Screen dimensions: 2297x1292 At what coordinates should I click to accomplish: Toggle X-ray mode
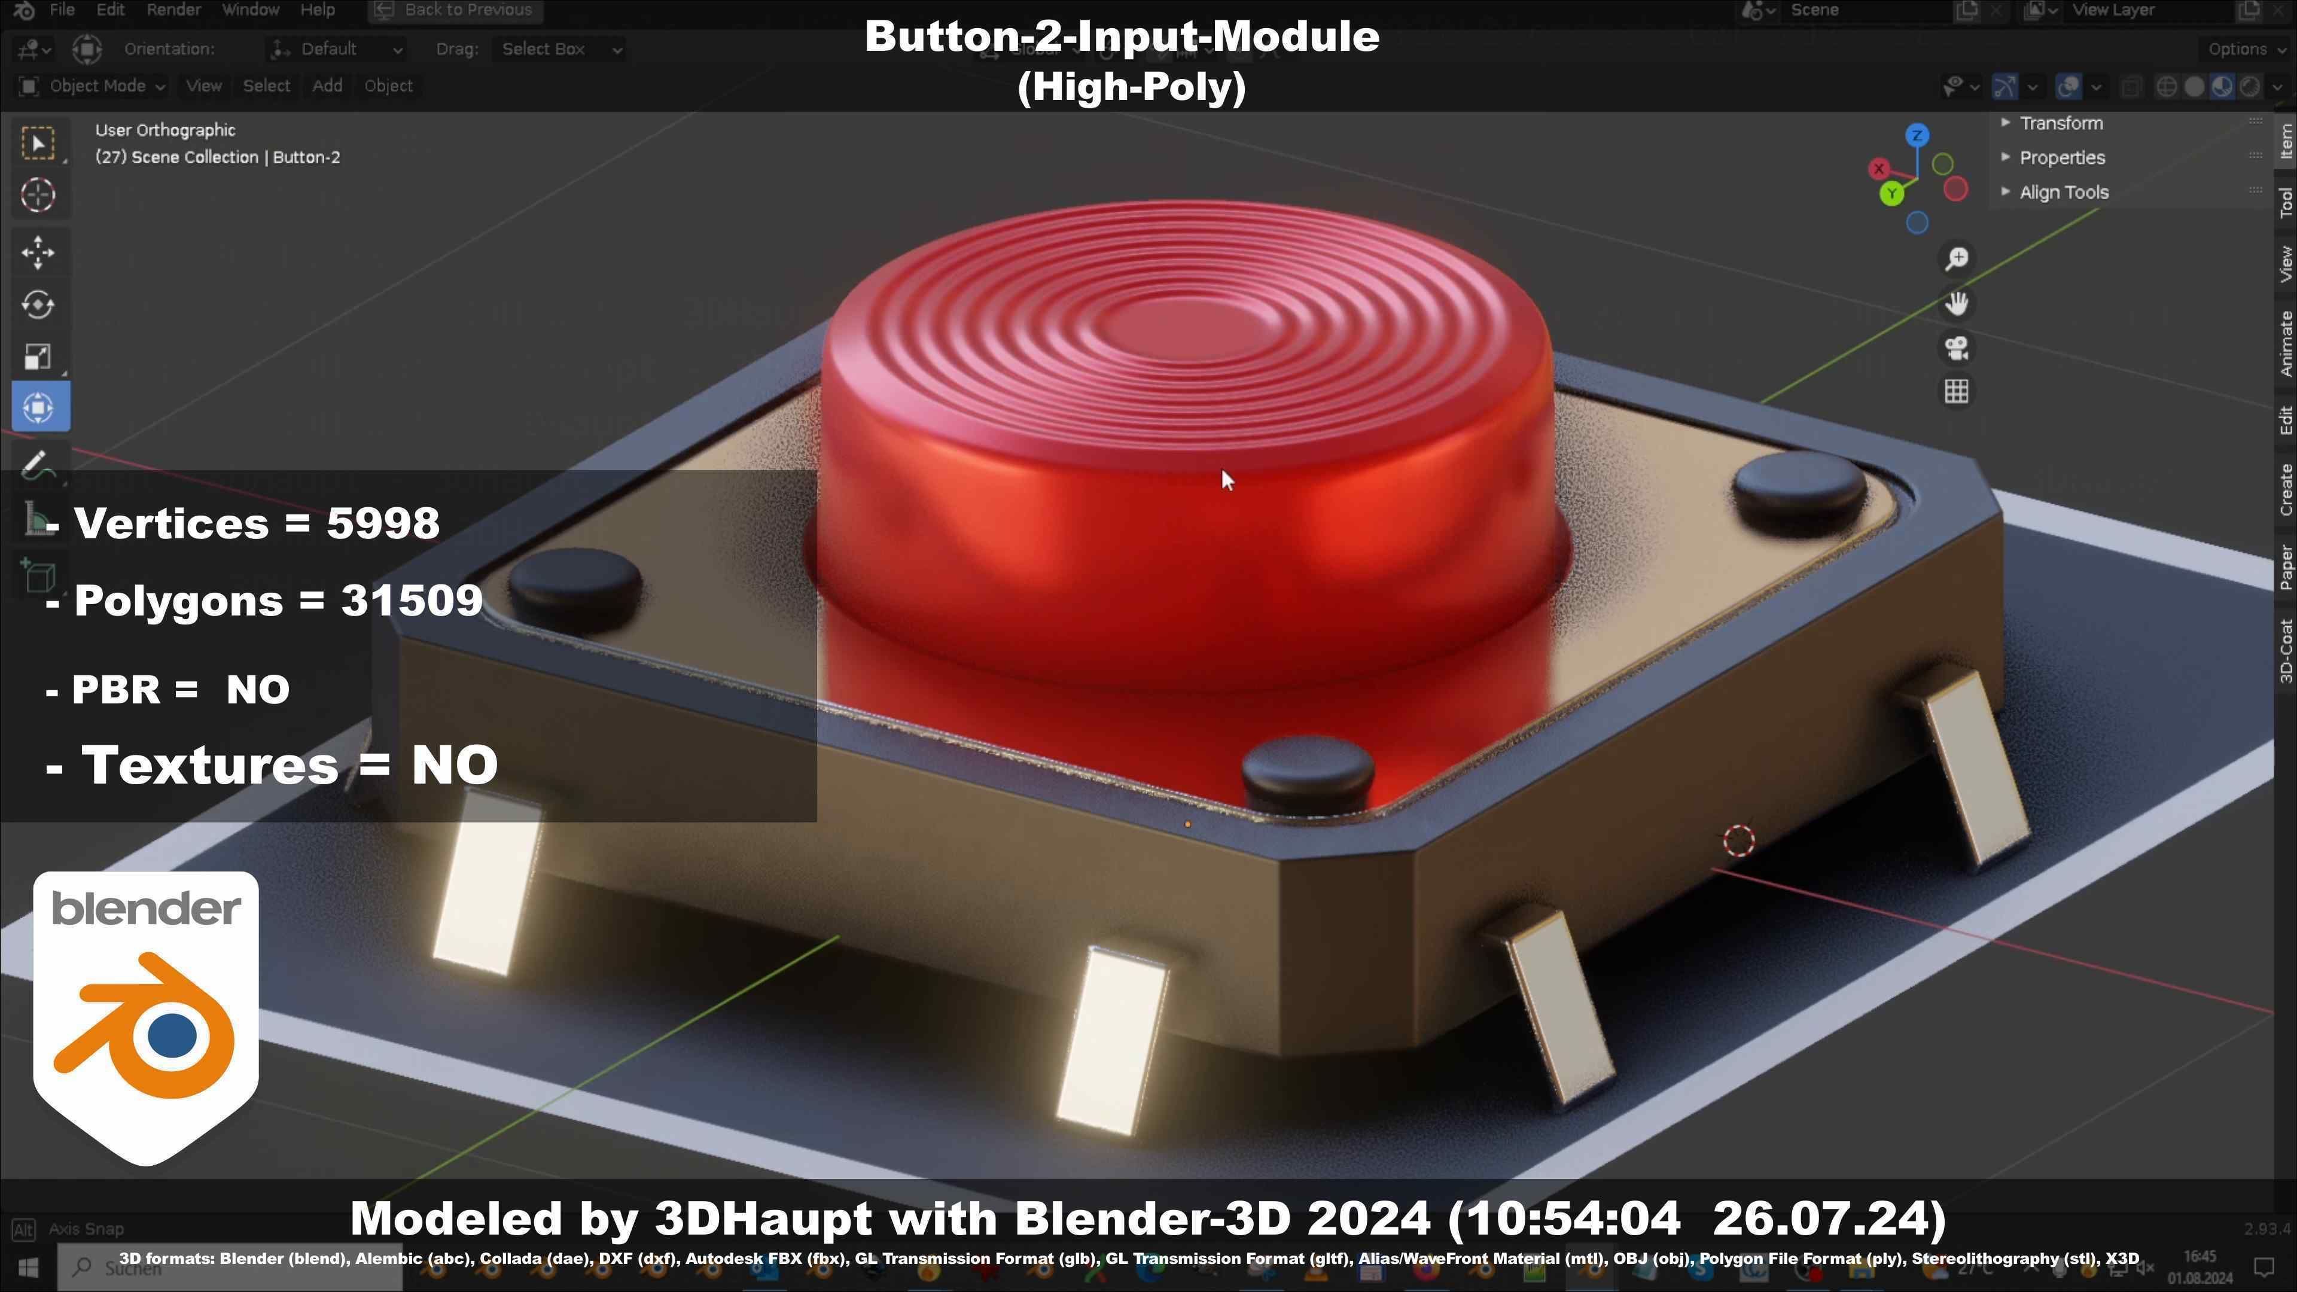point(2131,87)
